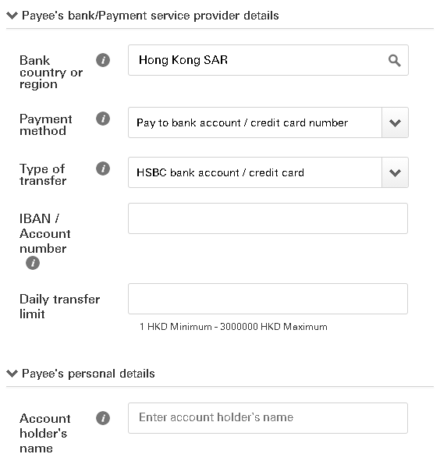Click the magnifier search icon in country field

pyautogui.click(x=395, y=61)
